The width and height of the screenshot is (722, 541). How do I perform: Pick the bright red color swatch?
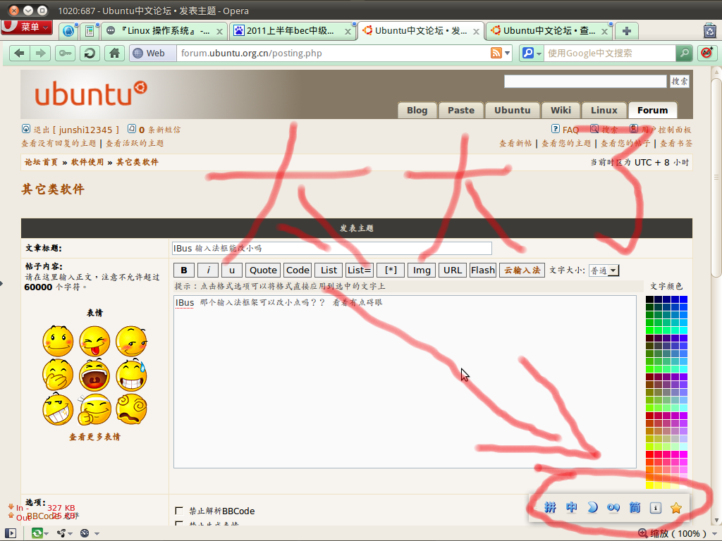(649, 454)
